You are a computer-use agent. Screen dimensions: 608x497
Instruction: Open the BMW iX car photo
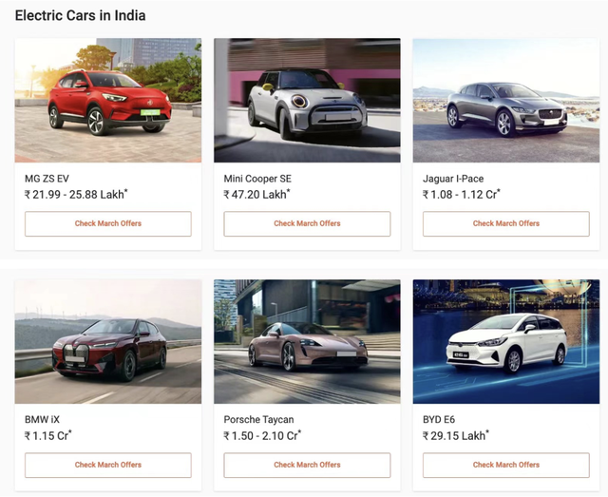[x=108, y=341]
